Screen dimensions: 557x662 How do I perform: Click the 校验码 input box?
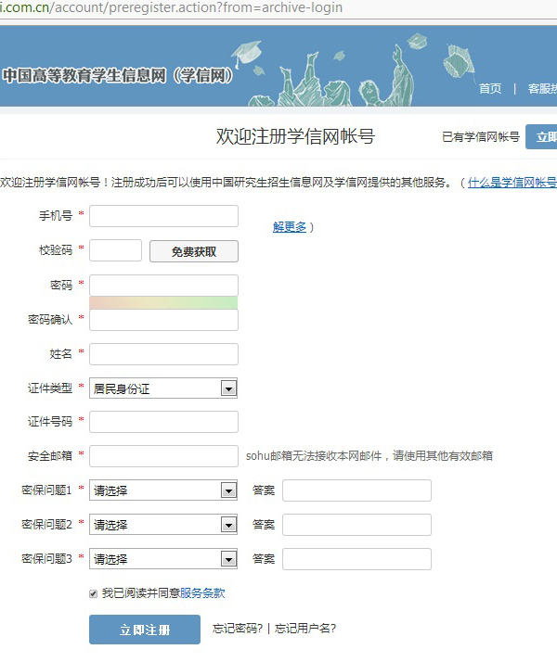pyautogui.click(x=115, y=250)
